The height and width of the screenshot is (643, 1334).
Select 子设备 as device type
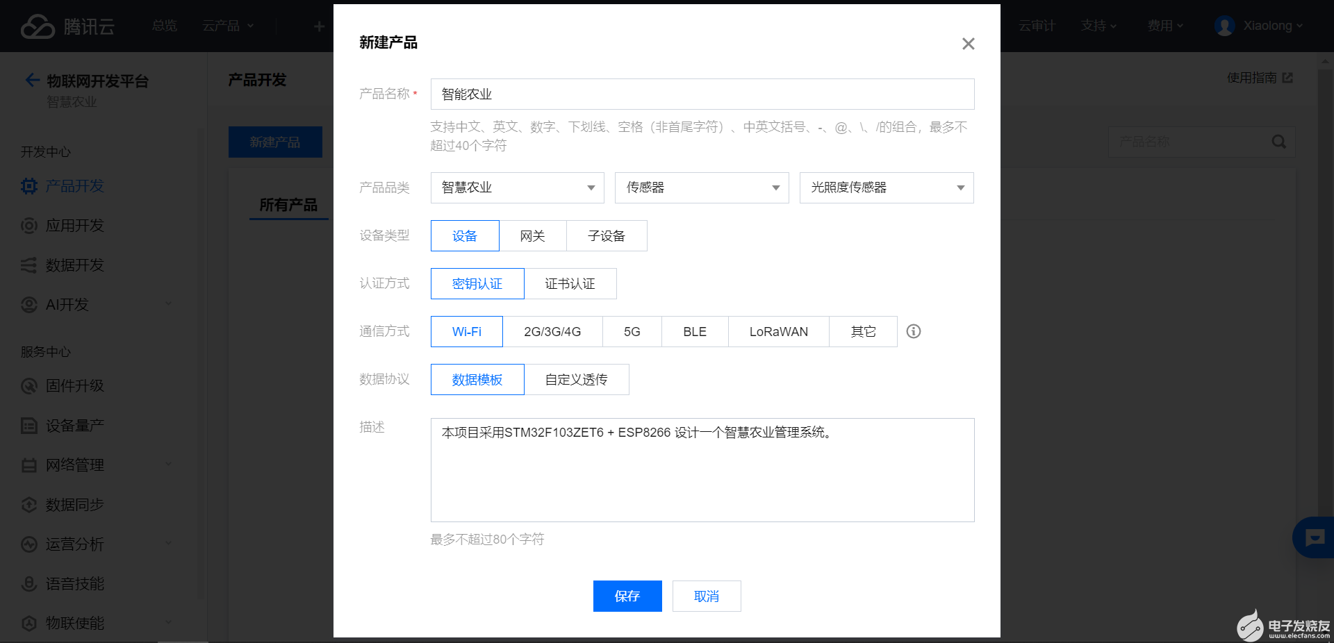click(x=607, y=236)
